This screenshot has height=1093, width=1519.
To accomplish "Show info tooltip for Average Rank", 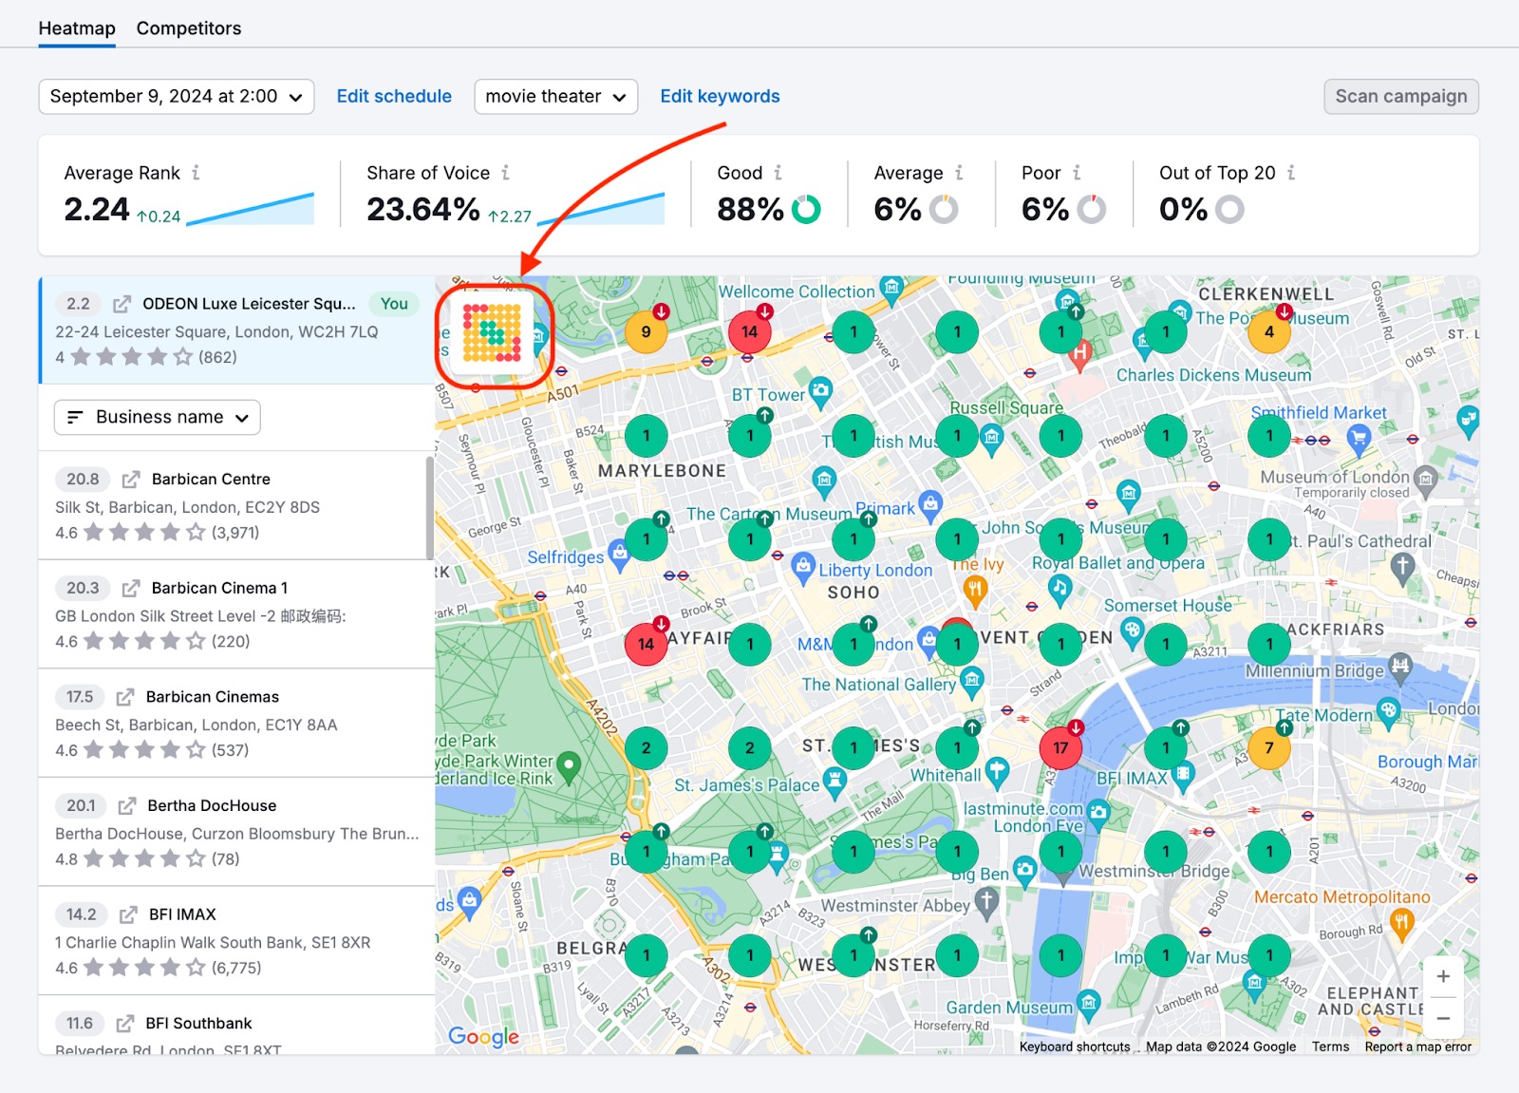I will pos(196,173).
